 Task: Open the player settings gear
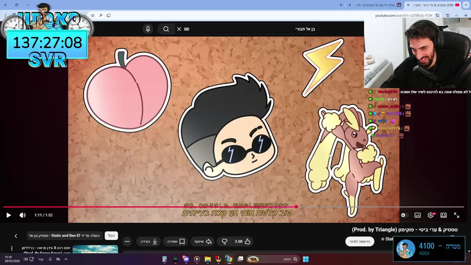pos(431,215)
